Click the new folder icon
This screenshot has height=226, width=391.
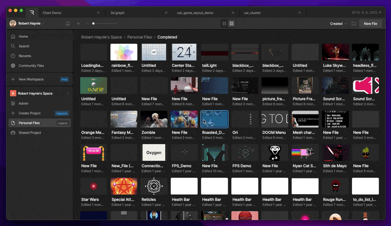point(353,23)
